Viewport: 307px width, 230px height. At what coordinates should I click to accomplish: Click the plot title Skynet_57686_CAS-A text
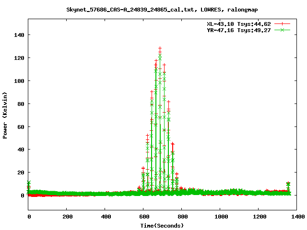point(162,10)
